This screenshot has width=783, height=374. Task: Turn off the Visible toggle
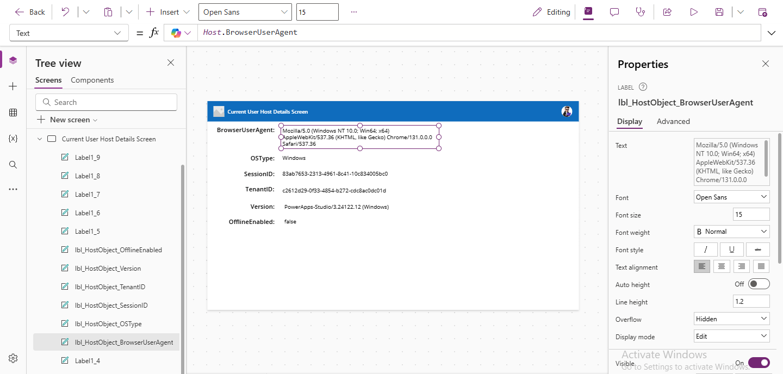click(x=759, y=363)
